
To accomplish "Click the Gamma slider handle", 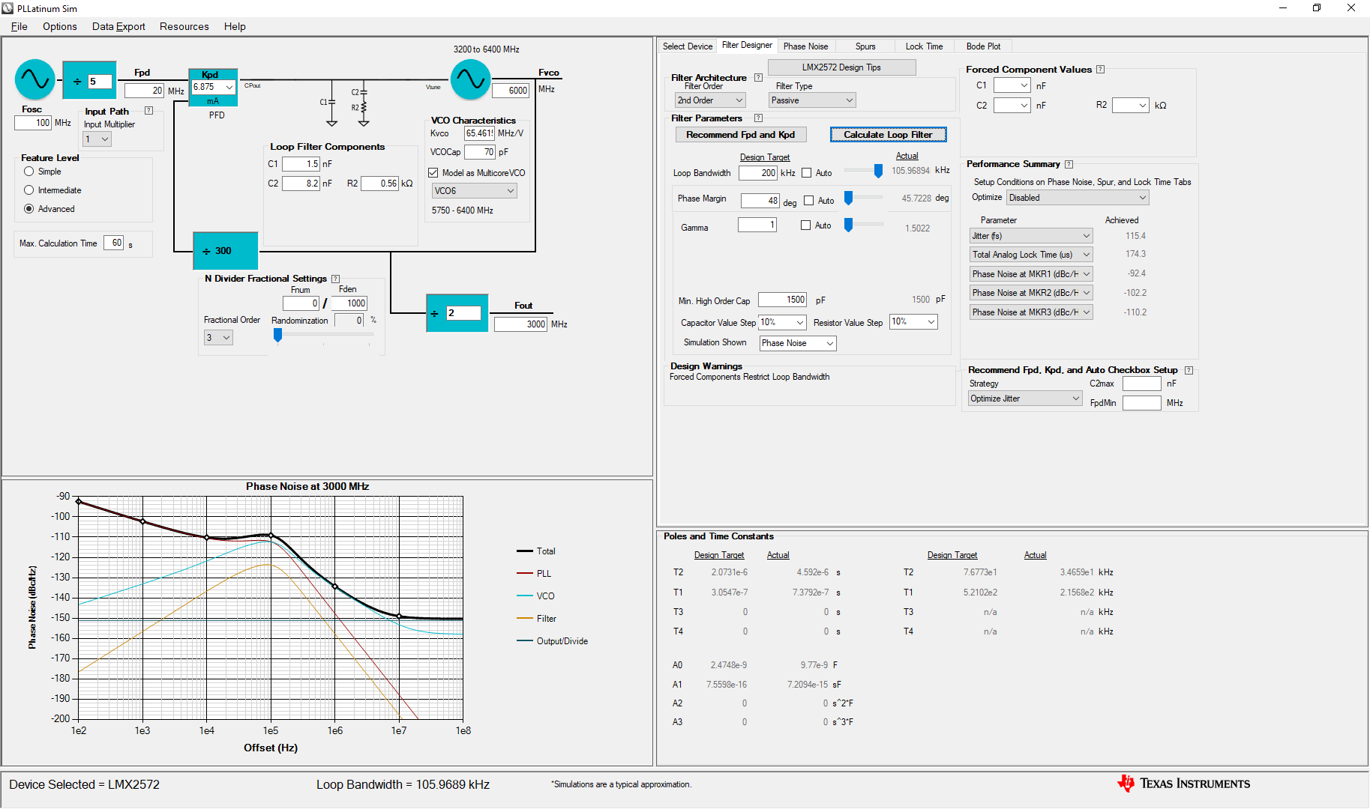I will point(848,225).
